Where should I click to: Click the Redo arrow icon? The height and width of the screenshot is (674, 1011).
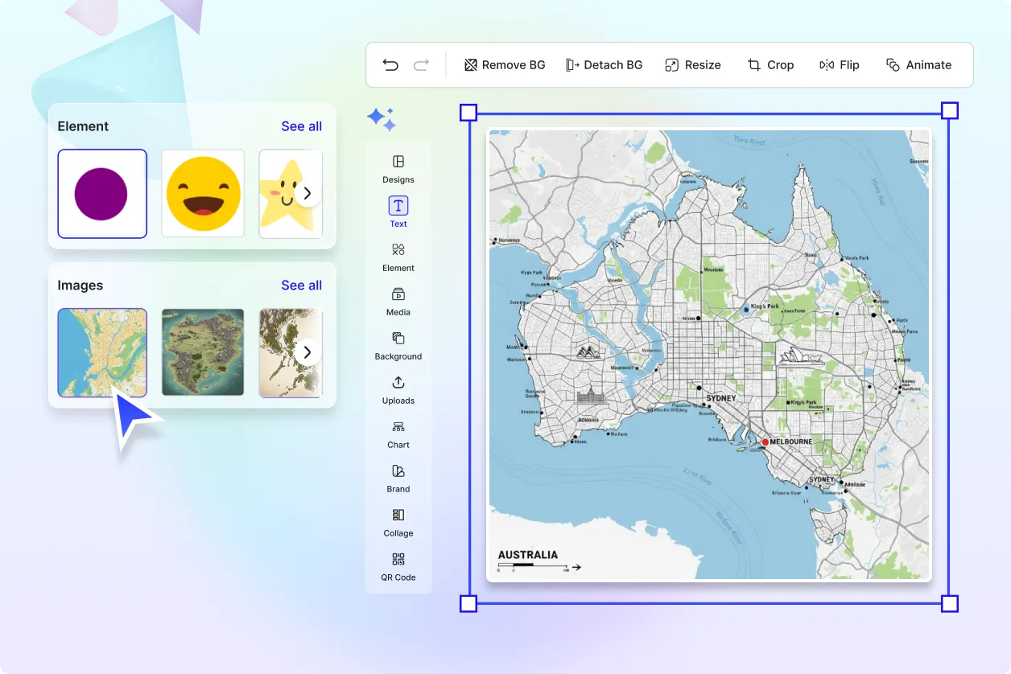[x=421, y=65]
